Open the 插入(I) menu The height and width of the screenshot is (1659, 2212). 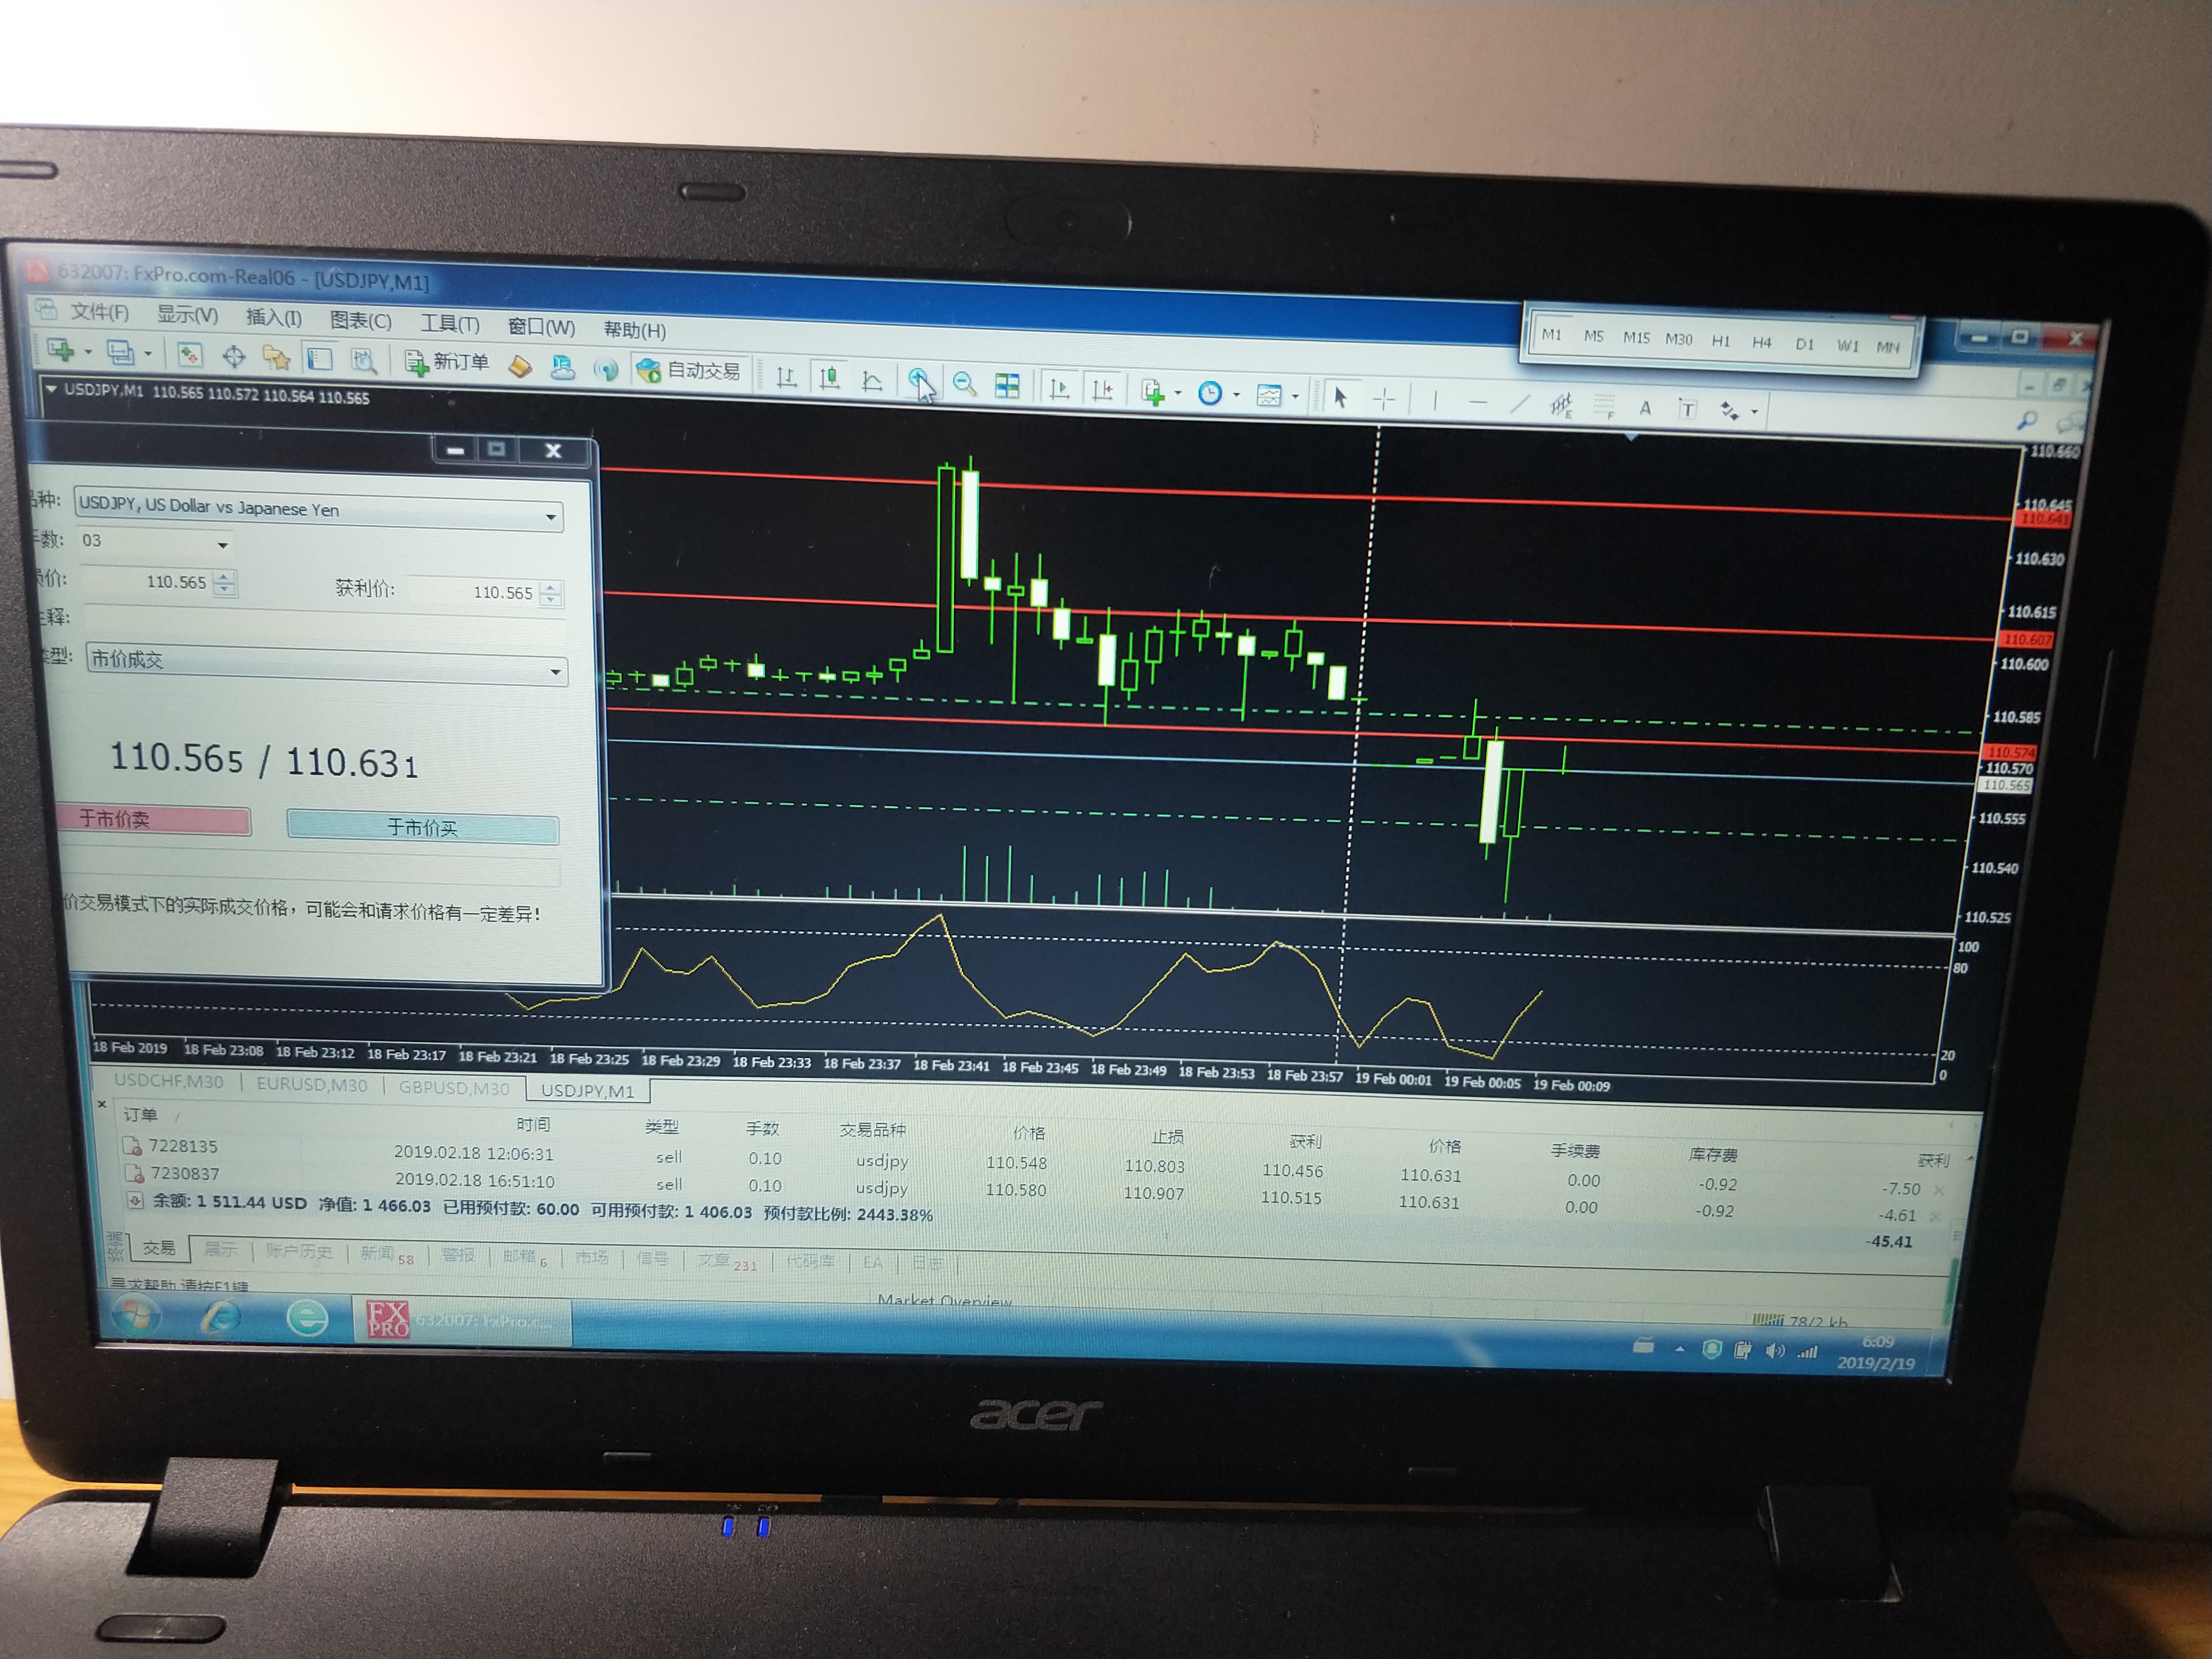274,318
